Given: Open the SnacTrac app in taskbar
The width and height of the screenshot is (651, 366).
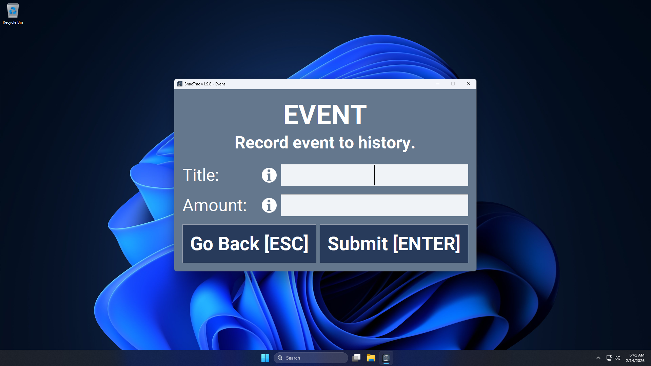Looking at the screenshot, I should coord(386,358).
